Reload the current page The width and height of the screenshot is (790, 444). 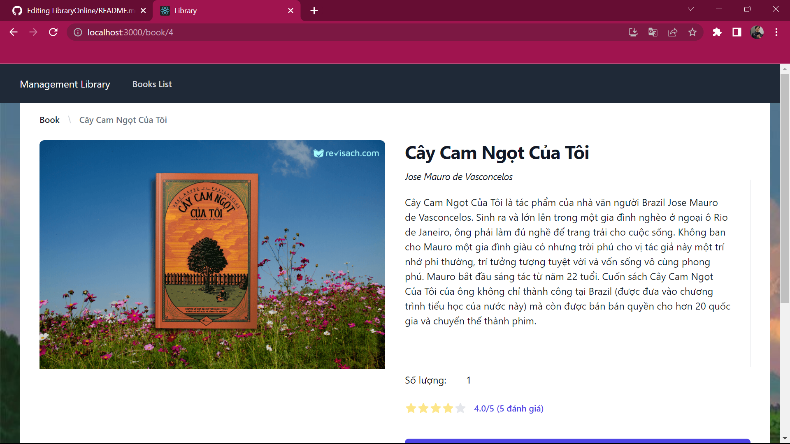(53, 32)
